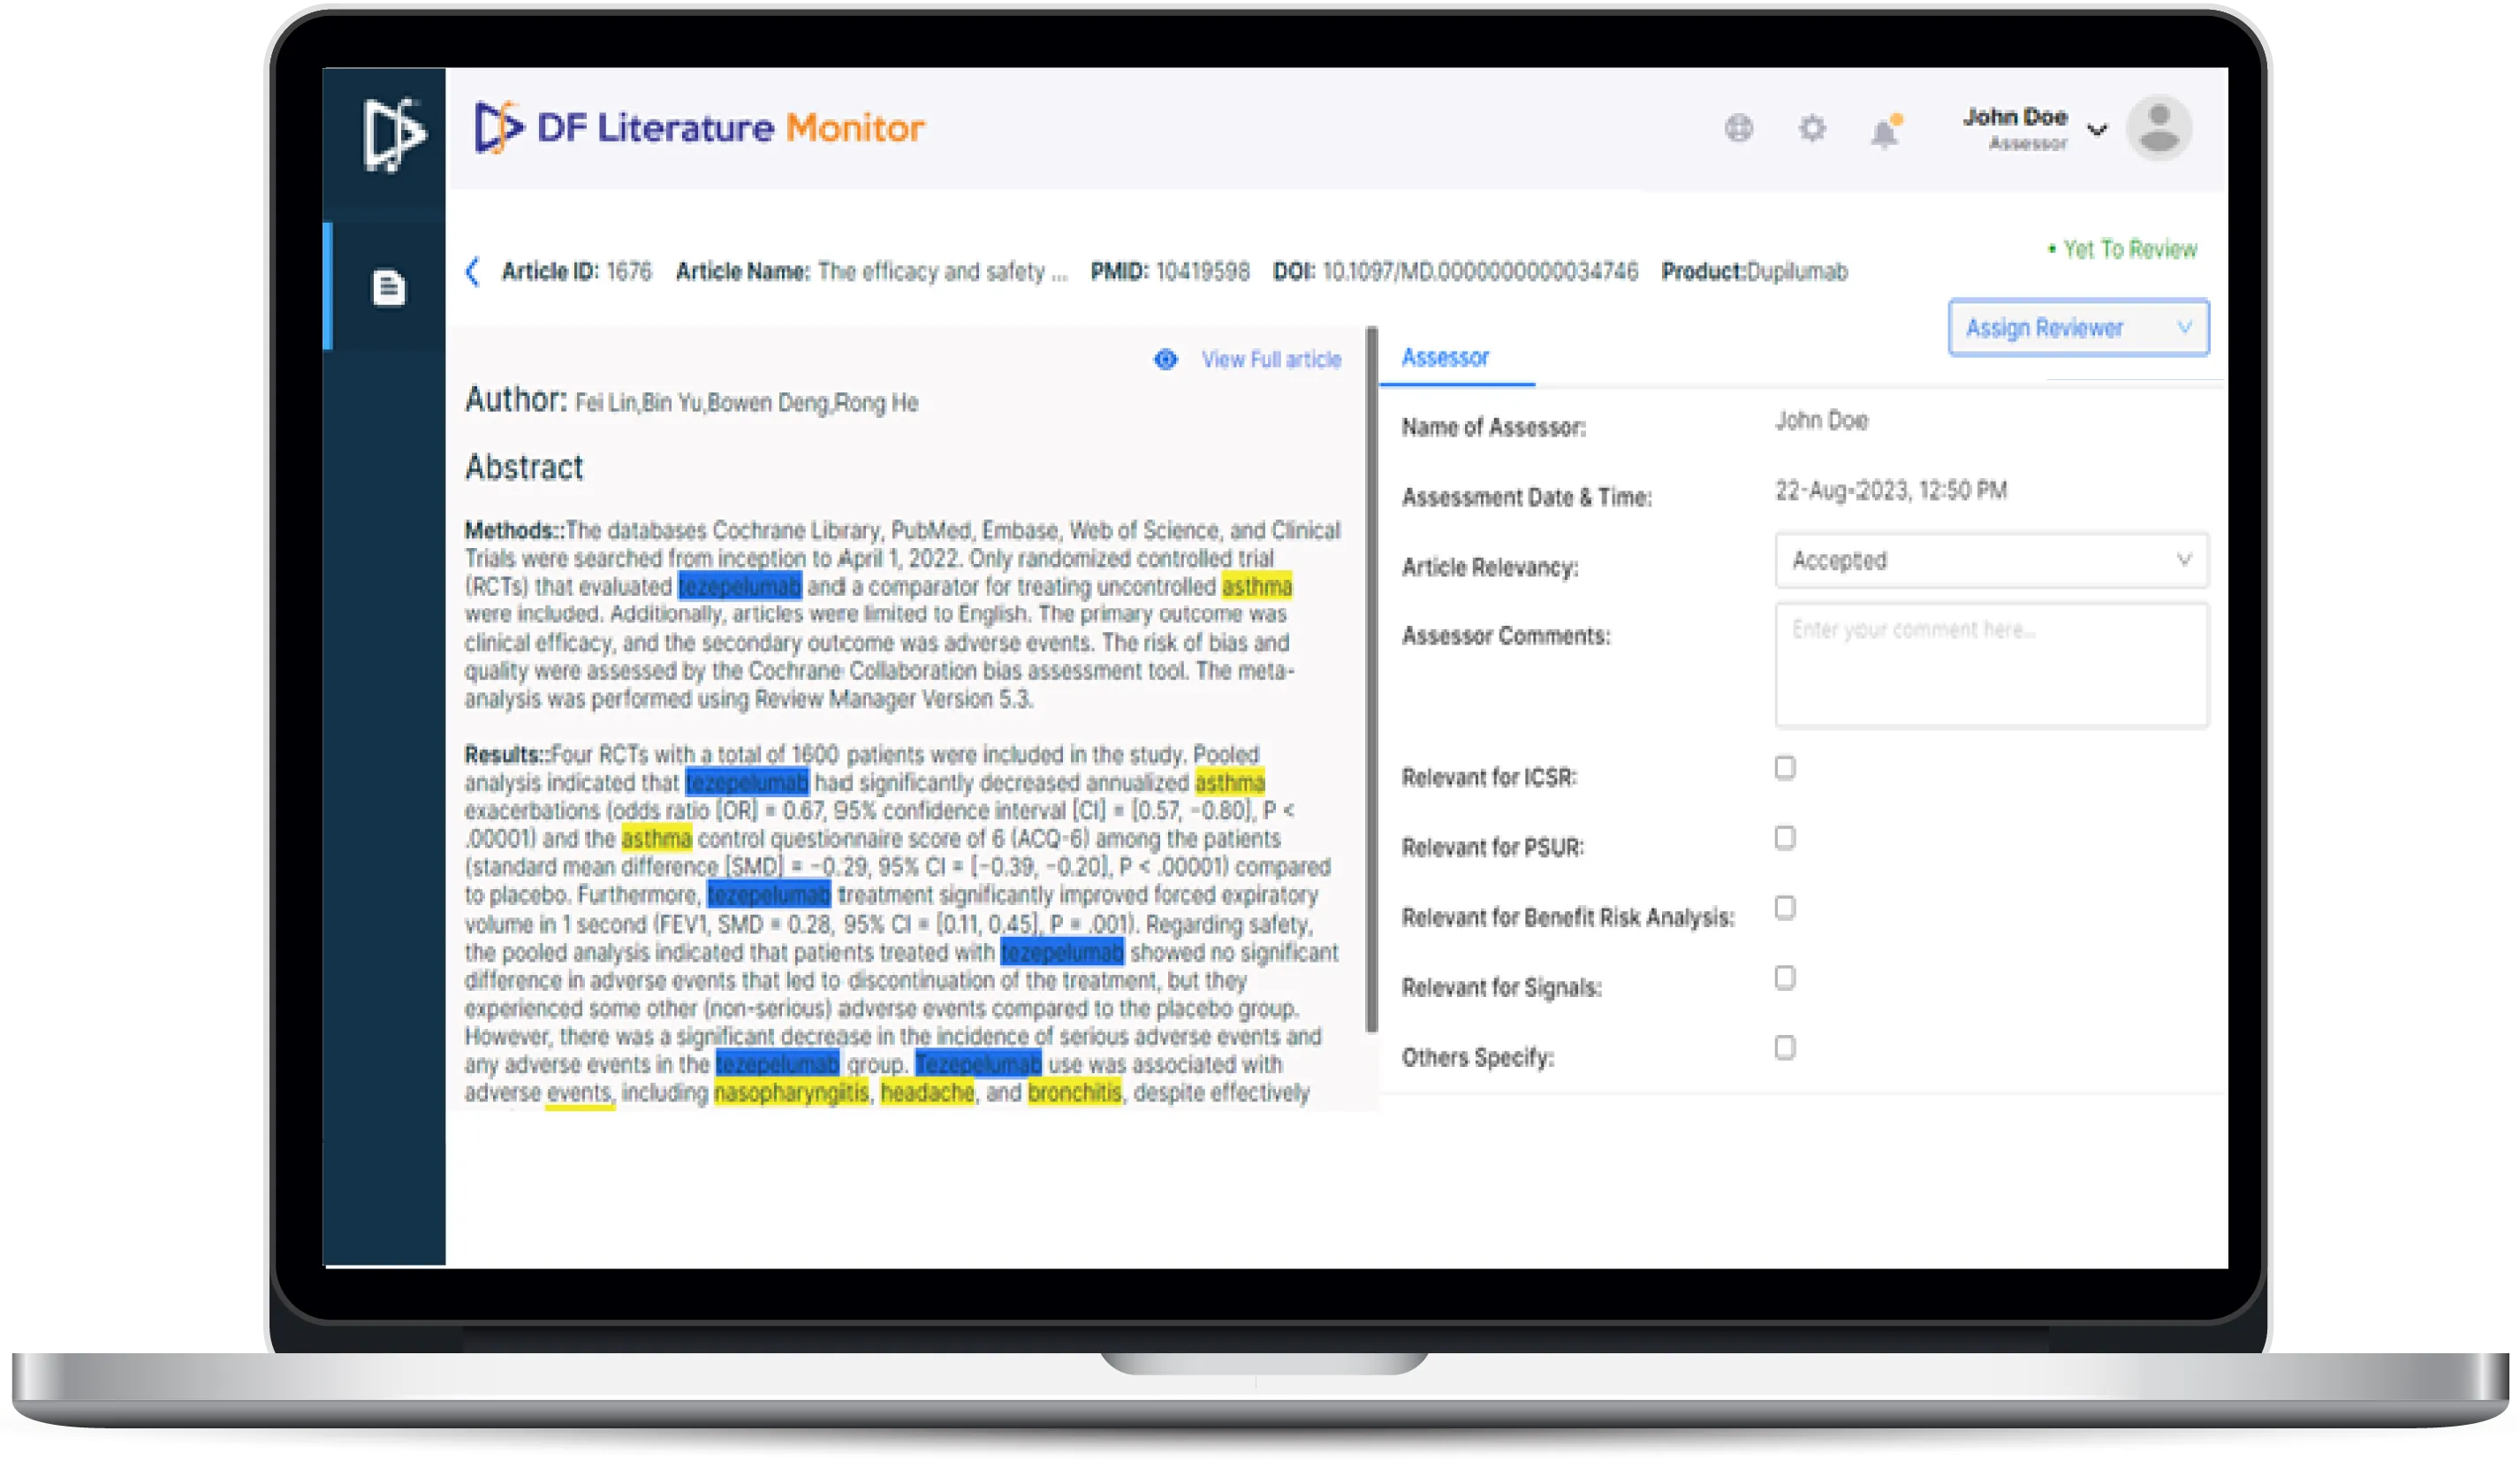Open the View Full article link
Image resolution: width=2520 pixels, height=1469 pixels.
click(1271, 359)
